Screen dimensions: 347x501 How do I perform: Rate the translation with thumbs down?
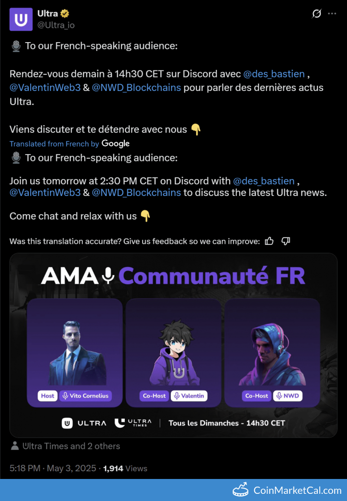[286, 241]
